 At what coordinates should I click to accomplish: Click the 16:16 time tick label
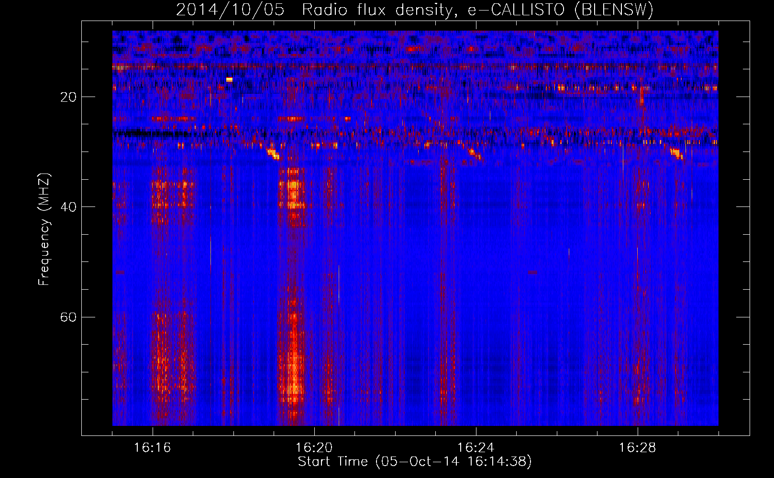pos(153,448)
